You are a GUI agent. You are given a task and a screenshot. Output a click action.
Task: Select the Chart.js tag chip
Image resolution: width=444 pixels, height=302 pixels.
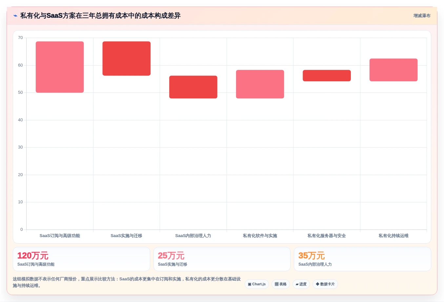coord(257,284)
